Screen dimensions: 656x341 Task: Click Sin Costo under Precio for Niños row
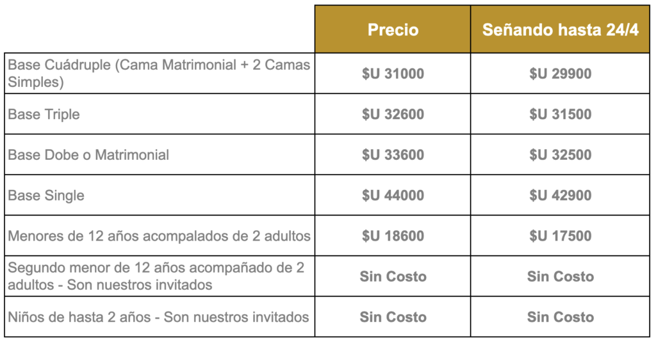393,317
